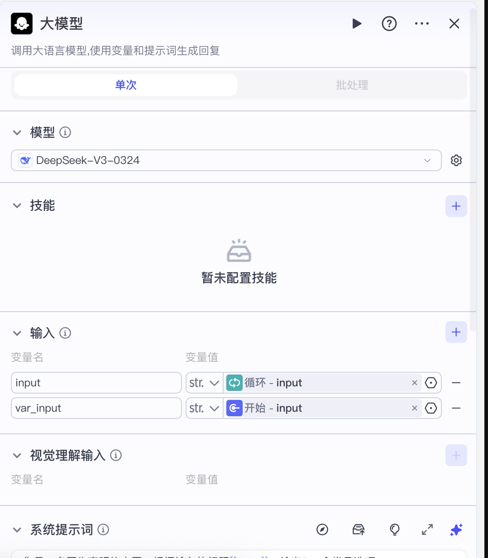Run the 大模型 node with play icon

point(357,24)
